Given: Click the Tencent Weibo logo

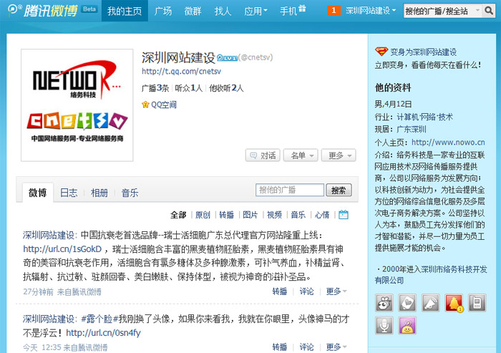Looking at the screenshot, I should pyautogui.click(x=42, y=11).
